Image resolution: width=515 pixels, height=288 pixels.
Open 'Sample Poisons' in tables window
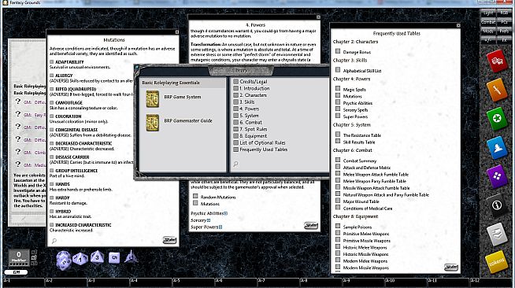pyautogui.click(x=358, y=227)
